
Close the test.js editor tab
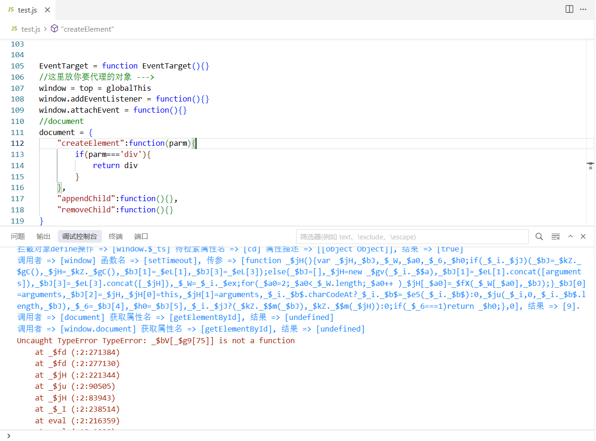tap(46, 10)
